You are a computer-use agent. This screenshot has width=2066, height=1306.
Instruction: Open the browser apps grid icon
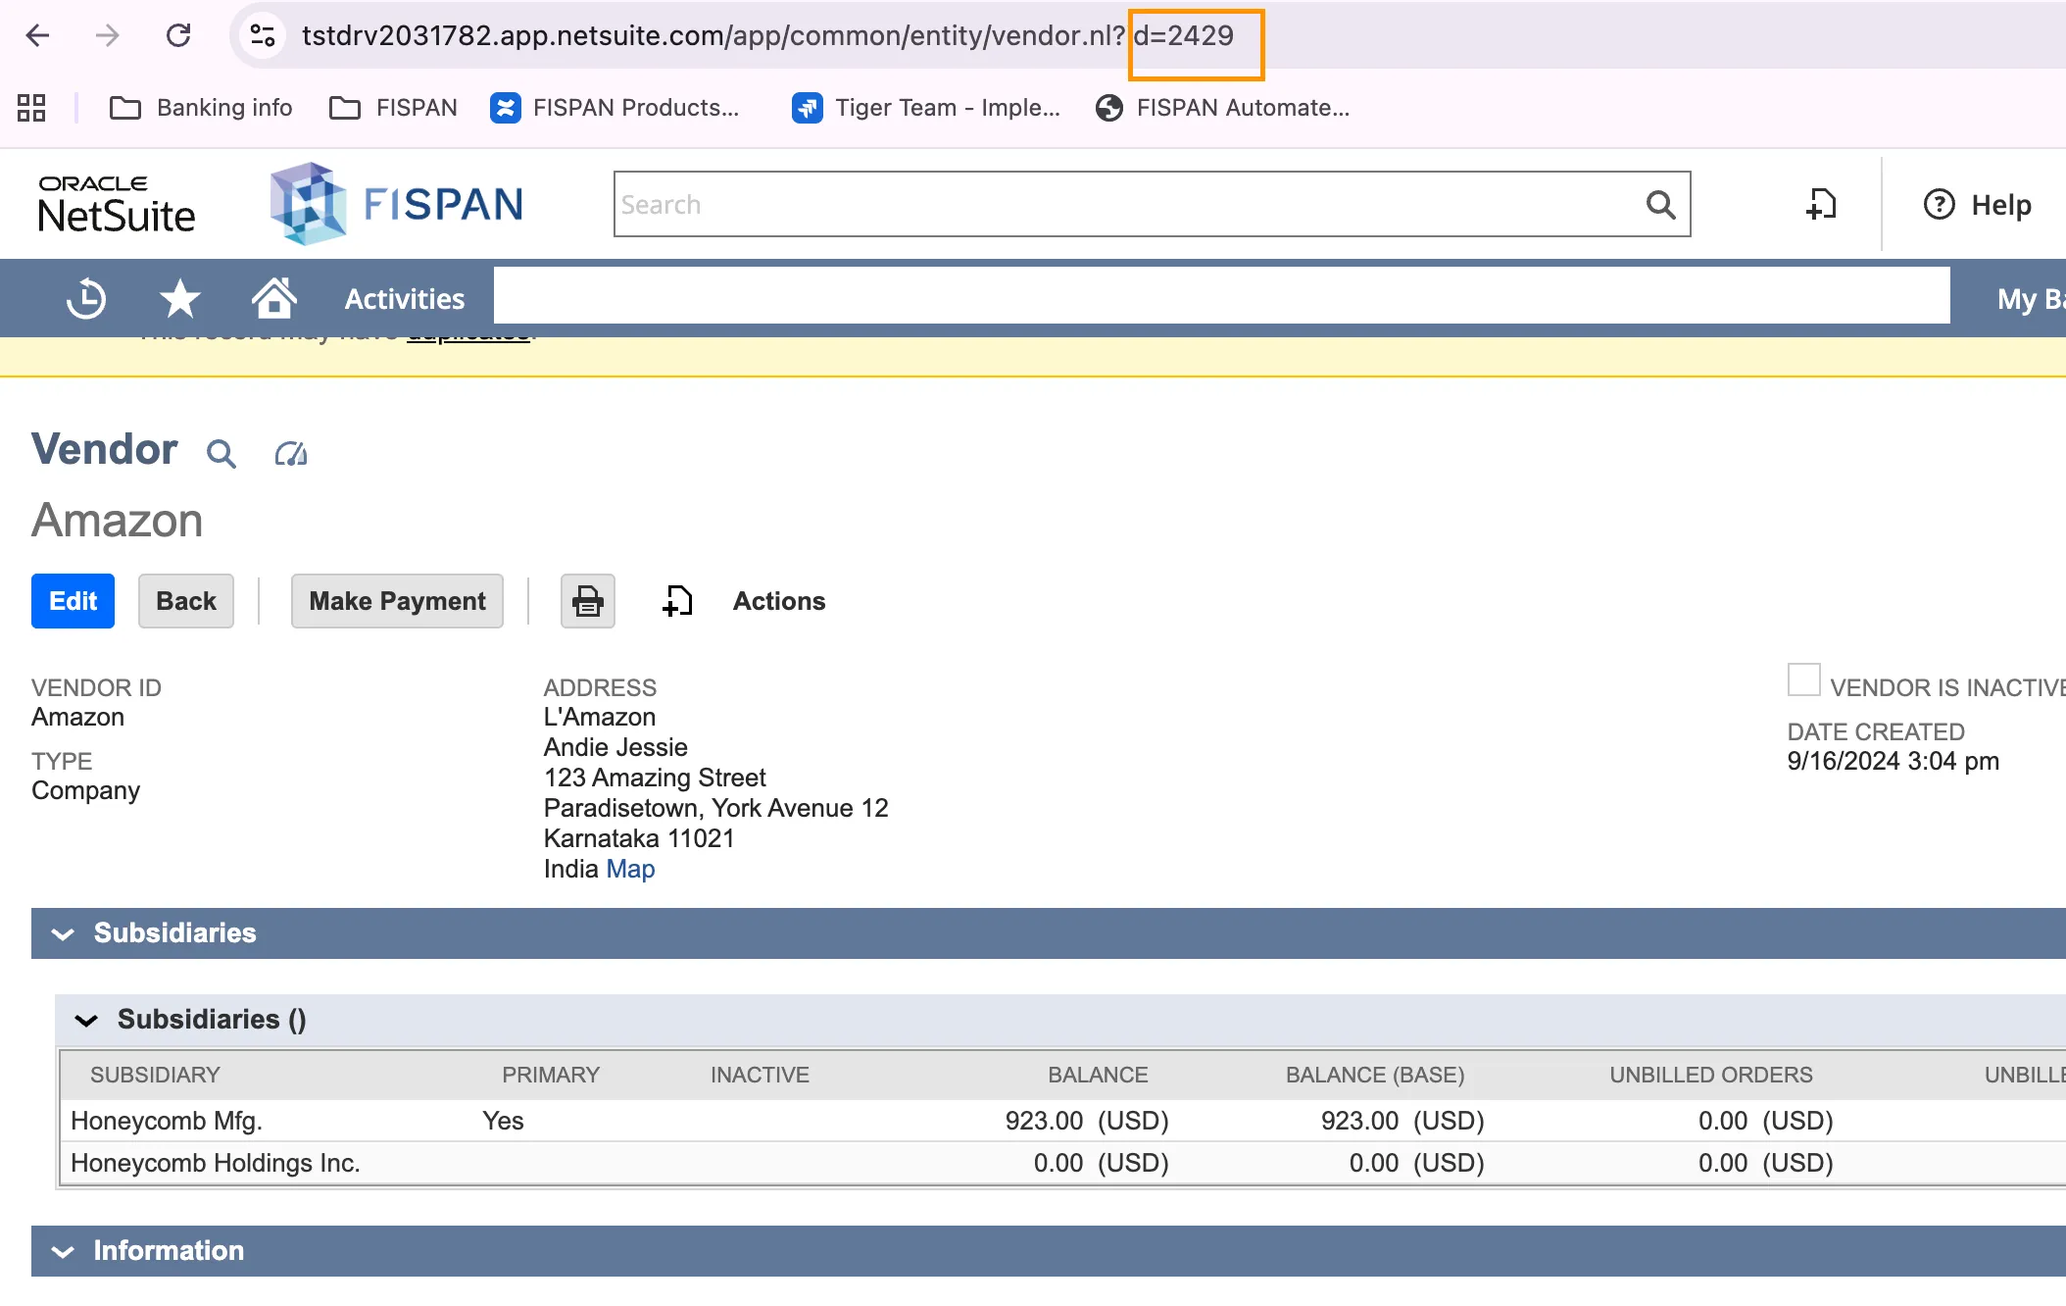click(31, 107)
